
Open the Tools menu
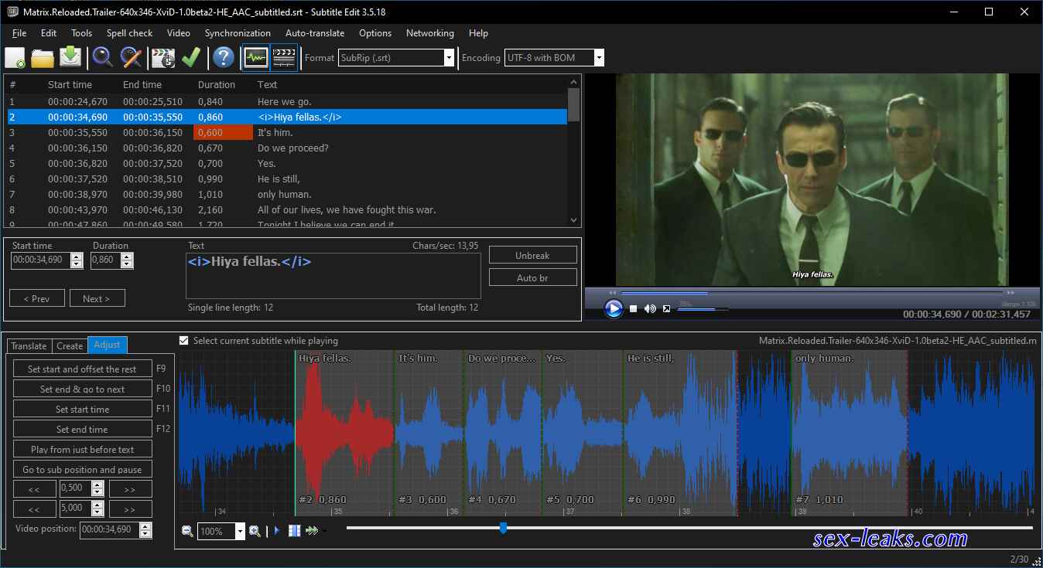pos(81,33)
